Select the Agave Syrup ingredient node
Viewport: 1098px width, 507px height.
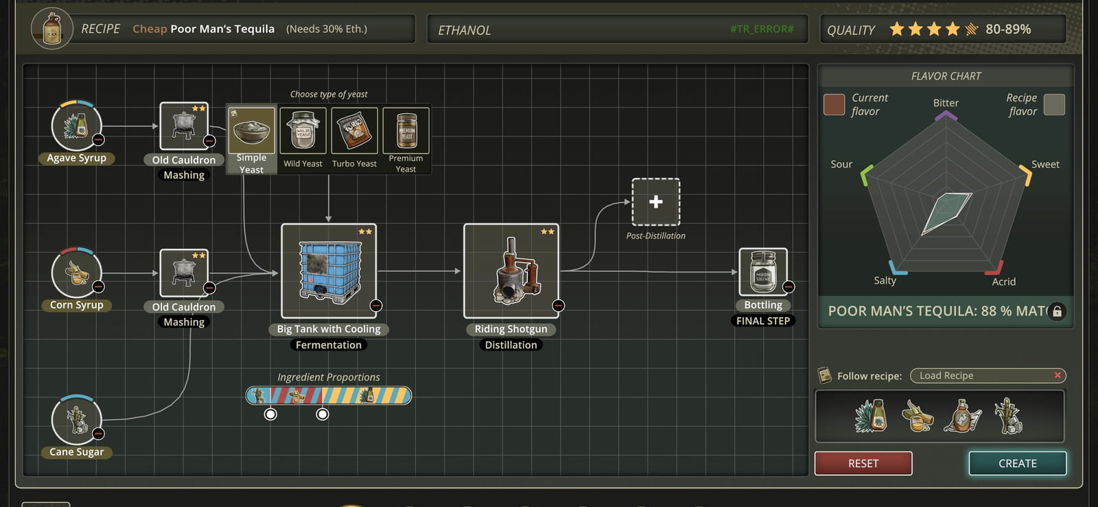click(x=77, y=126)
